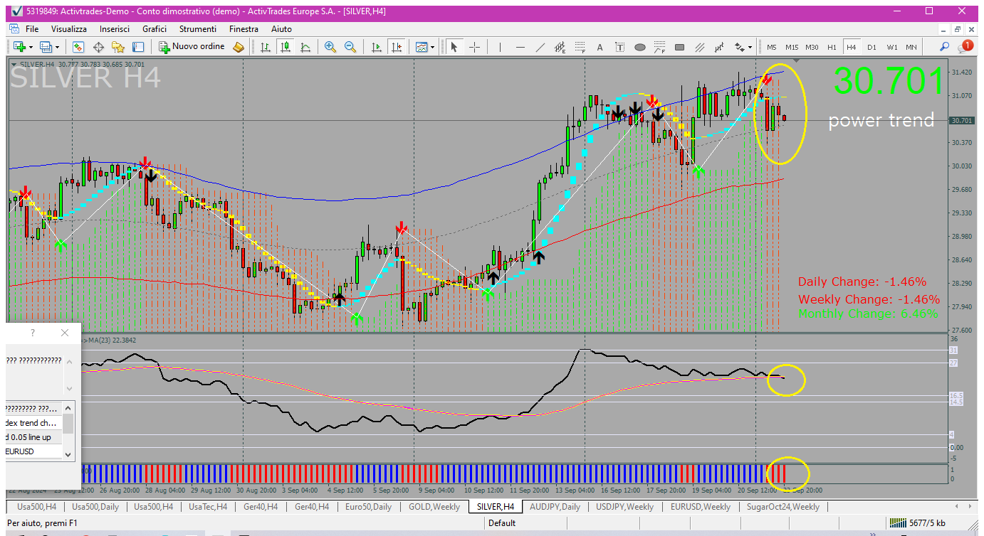This screenshot has height=536, width=984.
Task: Select the ellipse drawing tool
Action: click(x=640, y=47)
